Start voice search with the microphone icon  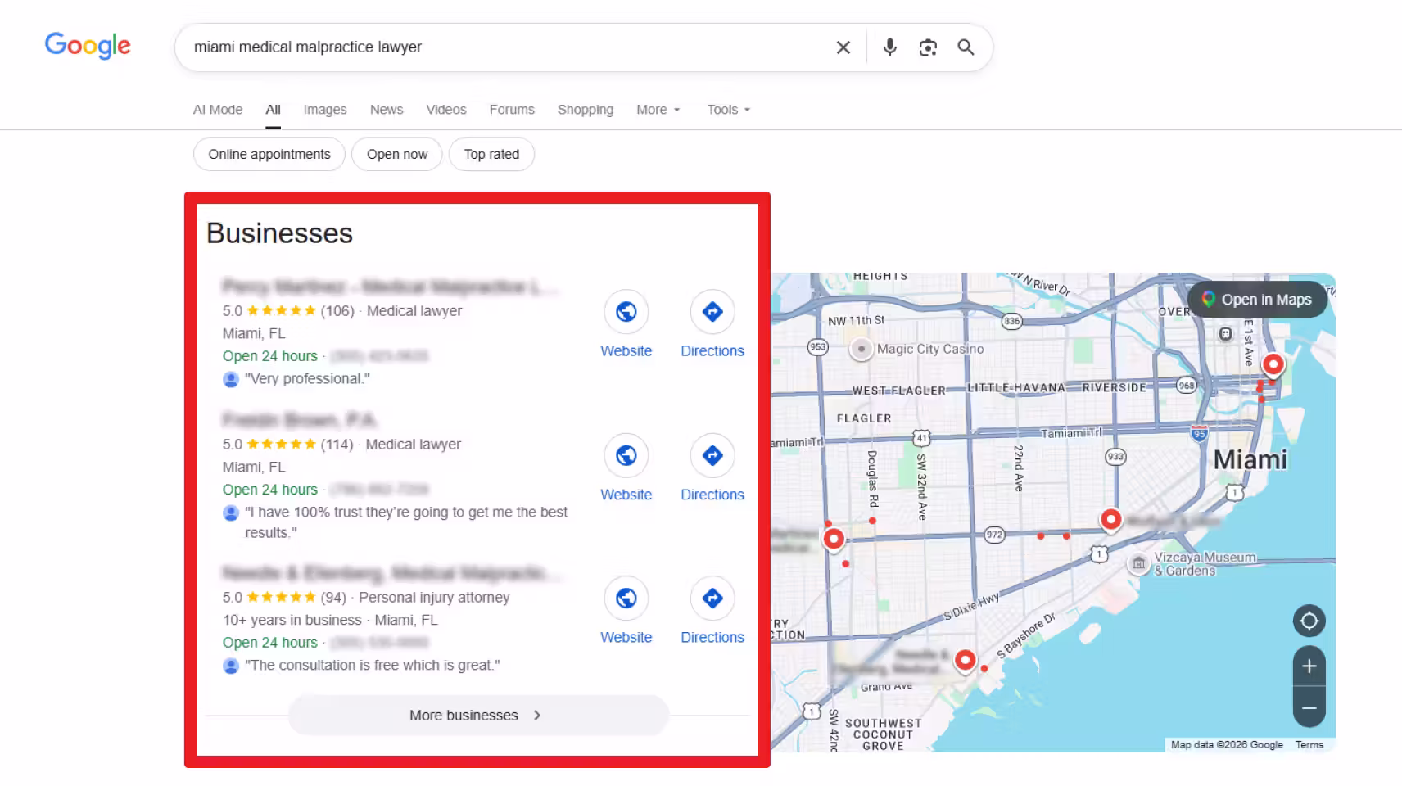click(890, 47)
